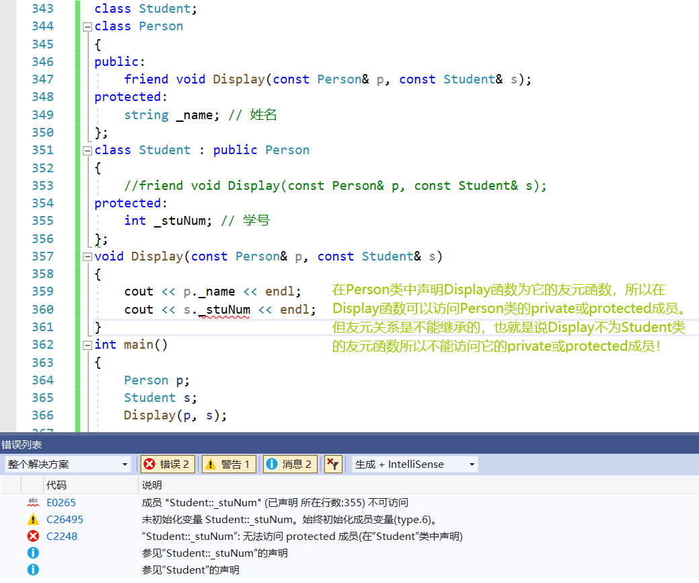Viewport: 699px width, 583px height.
Task: Collapse the class Person code block
Action: pyautogui.click(x=87, y=27)
